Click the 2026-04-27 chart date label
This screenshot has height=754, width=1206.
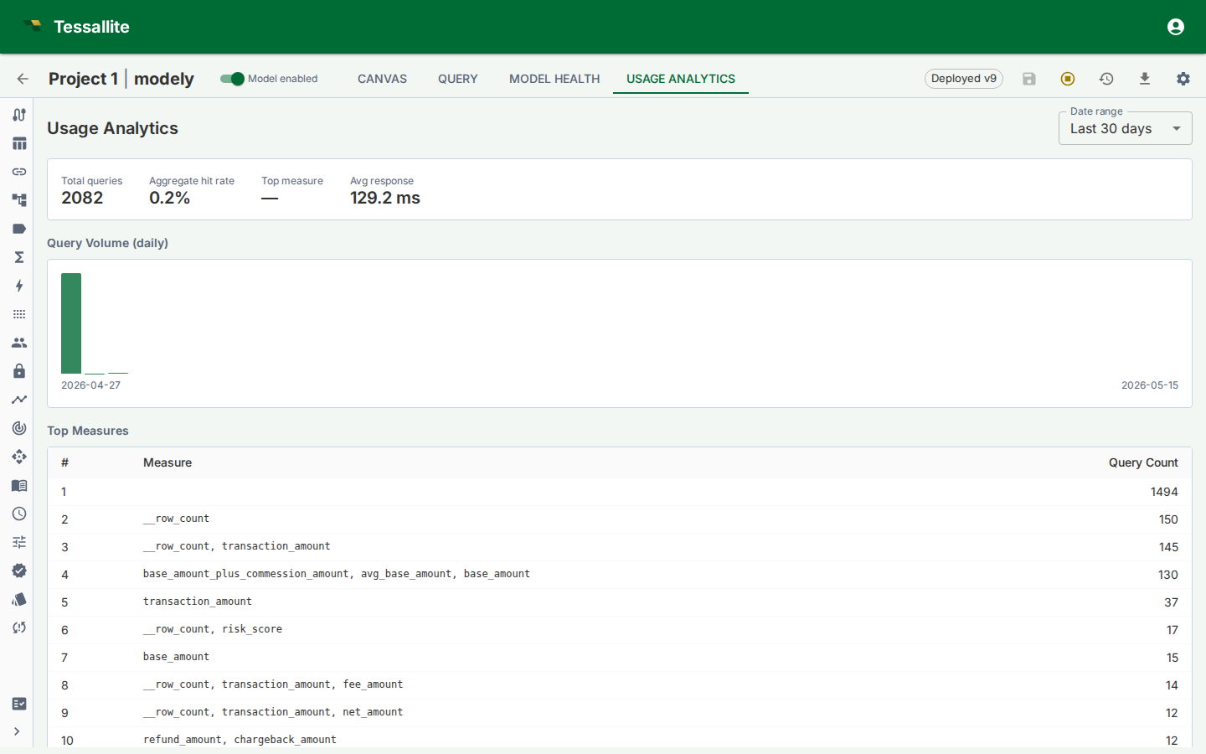(x=90, y=385)
